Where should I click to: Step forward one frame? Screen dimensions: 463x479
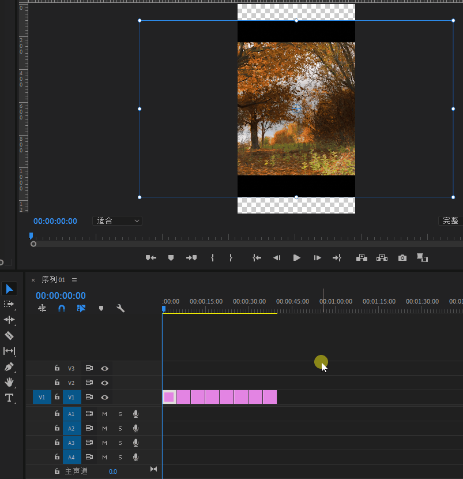(x=317, y=258)
